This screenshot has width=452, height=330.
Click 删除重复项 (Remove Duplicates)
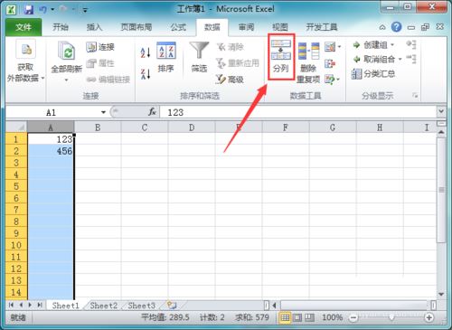pos(308,62)
